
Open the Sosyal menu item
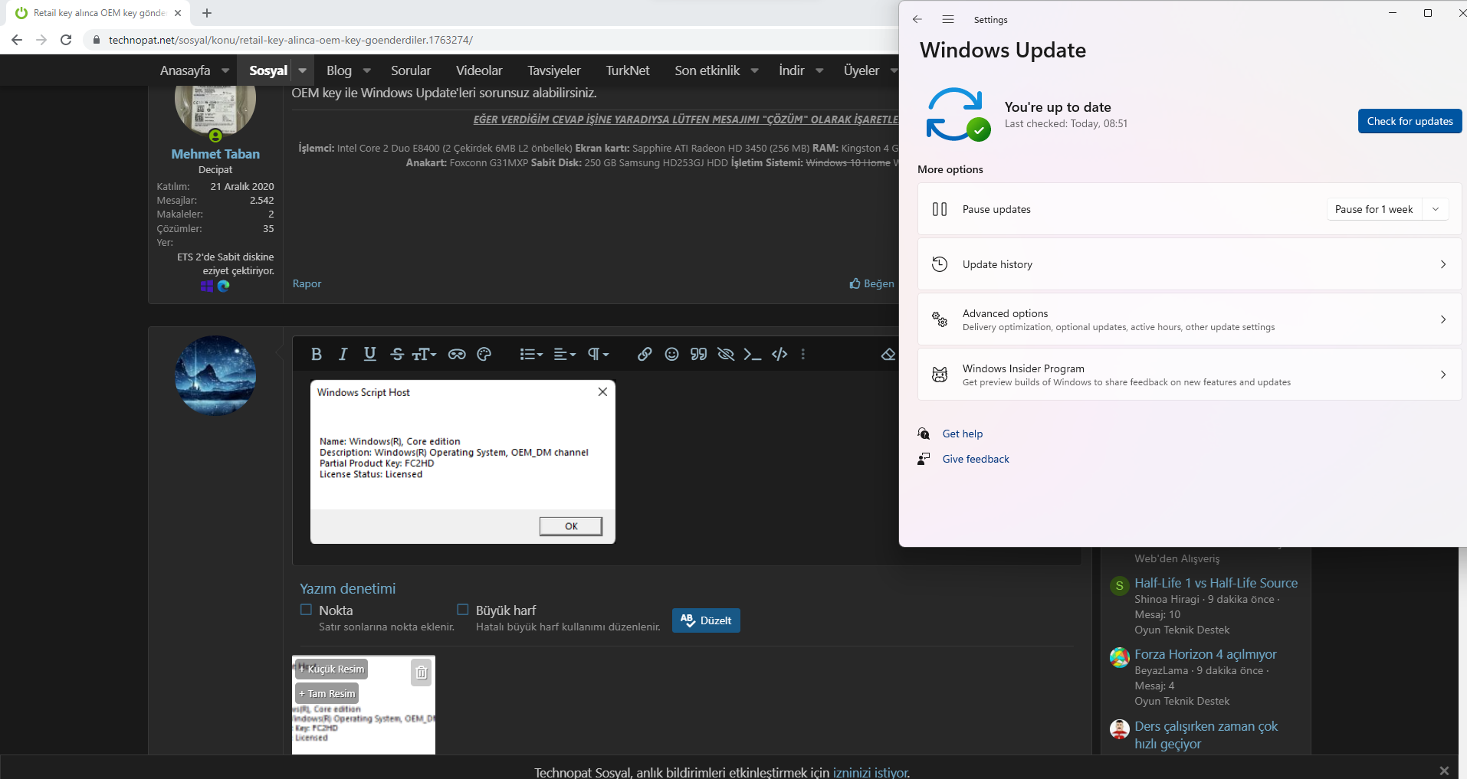point(268,70)
